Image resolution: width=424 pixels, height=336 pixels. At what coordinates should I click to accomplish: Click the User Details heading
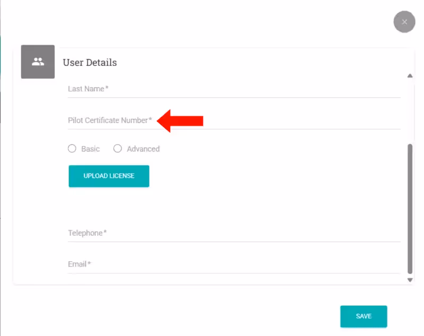[90, 63]
